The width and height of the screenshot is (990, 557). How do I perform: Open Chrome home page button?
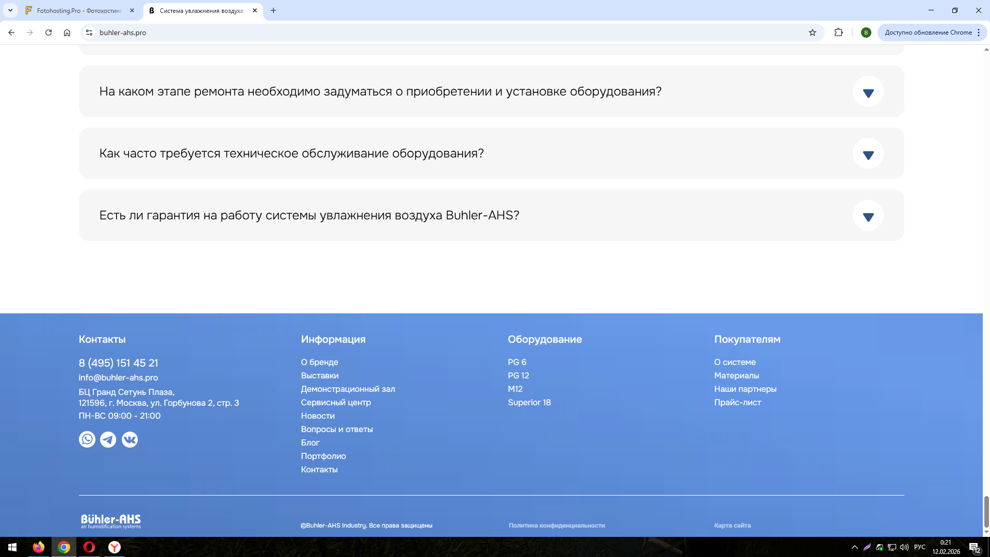(67, 33)
